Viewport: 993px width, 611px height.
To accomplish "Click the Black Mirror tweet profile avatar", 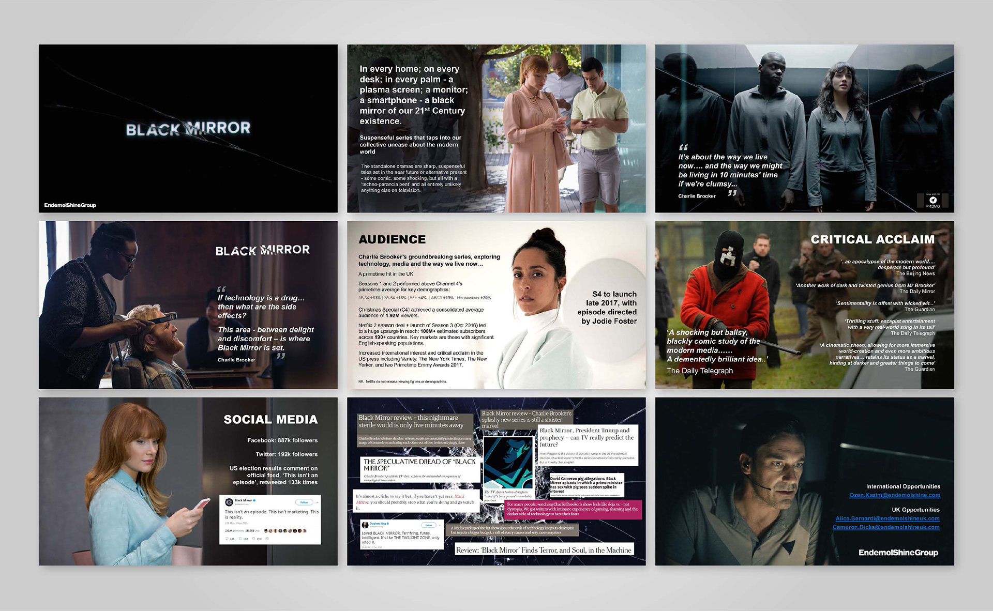I will pos(229,502).
